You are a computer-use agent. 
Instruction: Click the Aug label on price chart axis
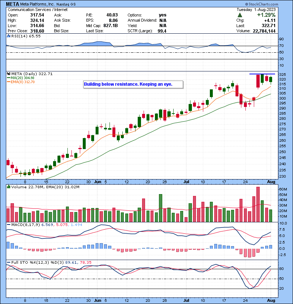271,182
